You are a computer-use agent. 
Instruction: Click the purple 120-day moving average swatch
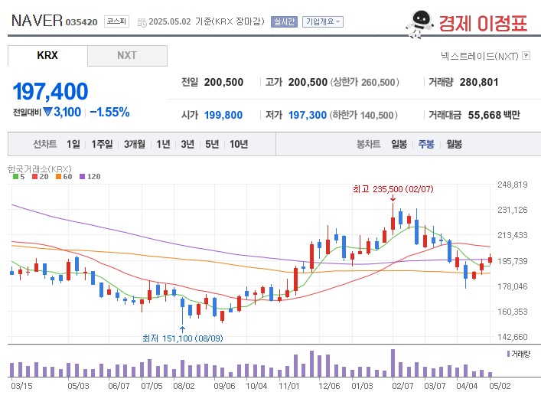(x=82, y=176)
